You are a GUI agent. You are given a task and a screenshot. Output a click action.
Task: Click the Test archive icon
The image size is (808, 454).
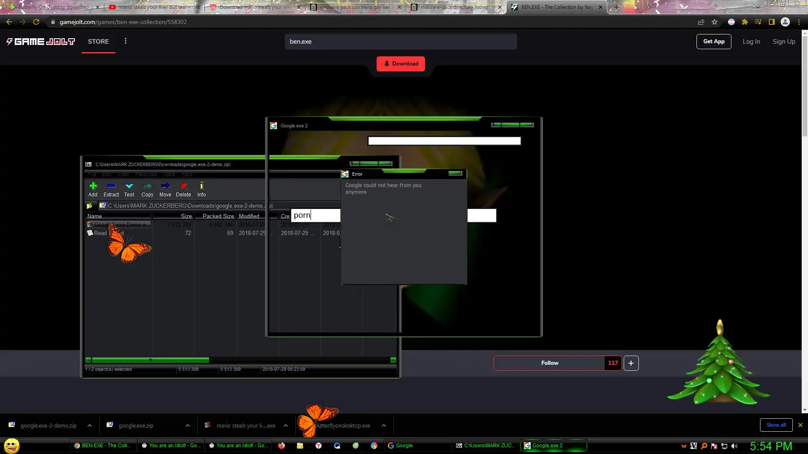pyautogui.click(x=129, y=186)
